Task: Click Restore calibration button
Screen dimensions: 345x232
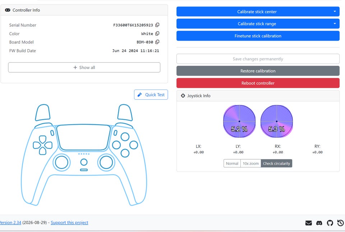Action: [258, 71]
